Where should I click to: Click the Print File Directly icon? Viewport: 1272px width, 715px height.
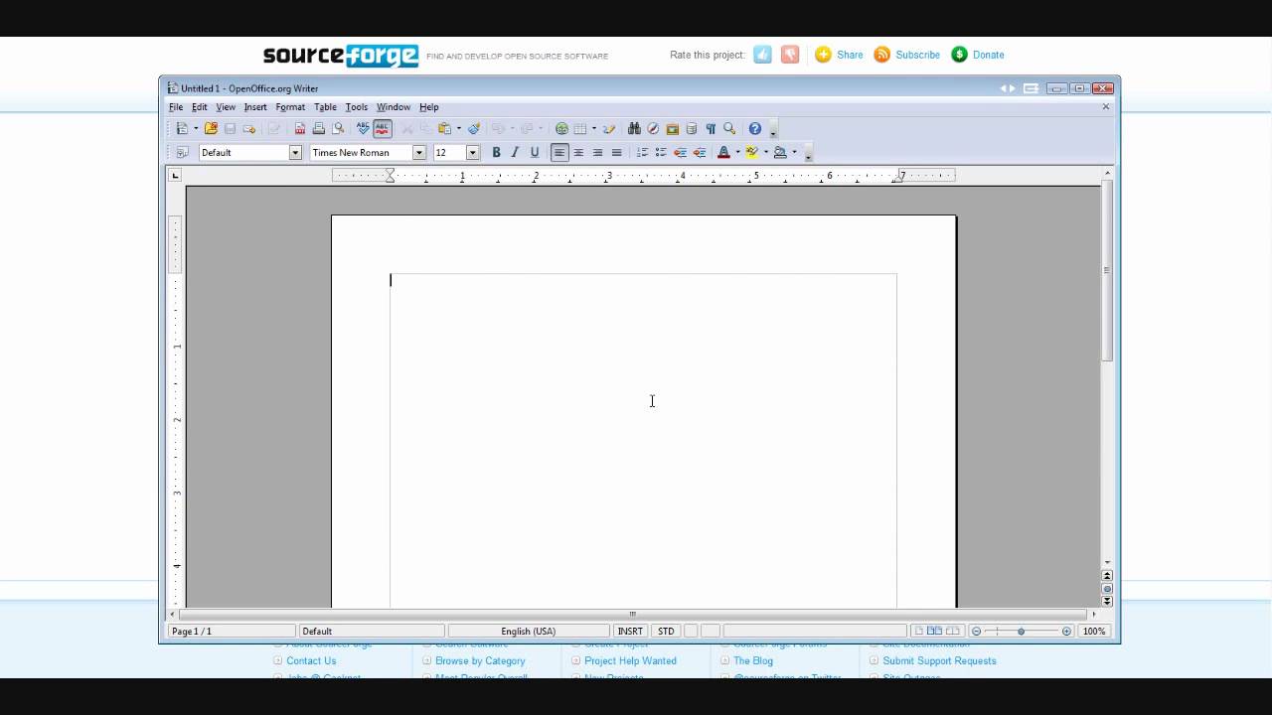point(319,128)
